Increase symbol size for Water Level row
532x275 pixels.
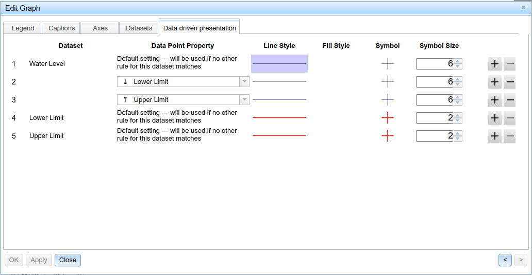[x=458, y=61]
